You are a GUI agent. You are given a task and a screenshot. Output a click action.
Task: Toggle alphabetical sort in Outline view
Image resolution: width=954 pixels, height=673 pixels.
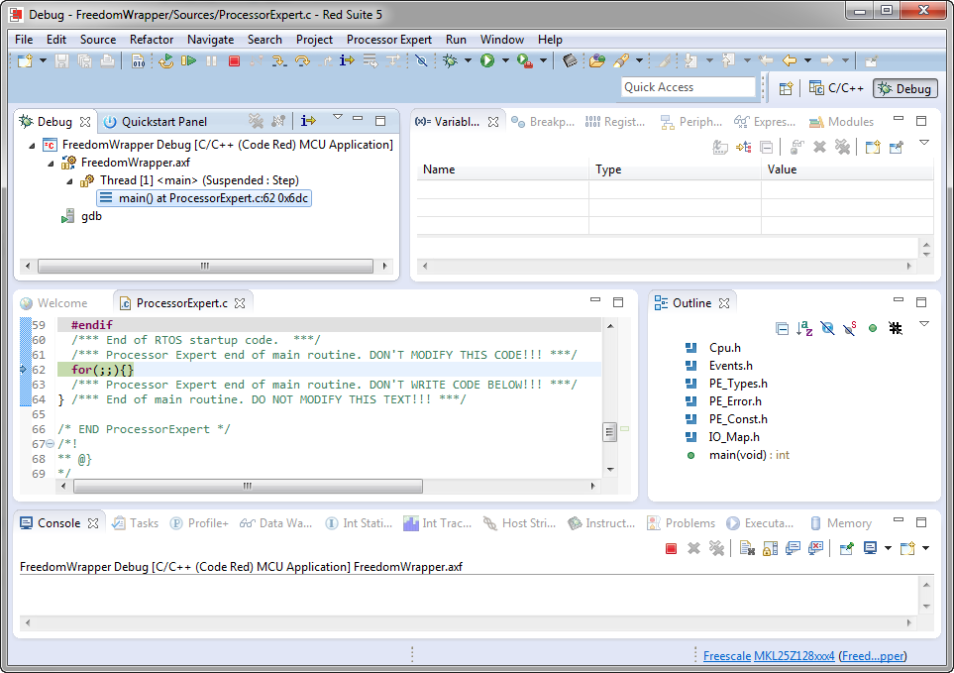click(x=804, y=328)
